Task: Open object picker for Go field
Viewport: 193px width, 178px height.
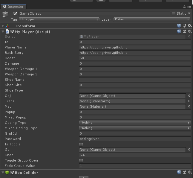Action: click(189, 150)
